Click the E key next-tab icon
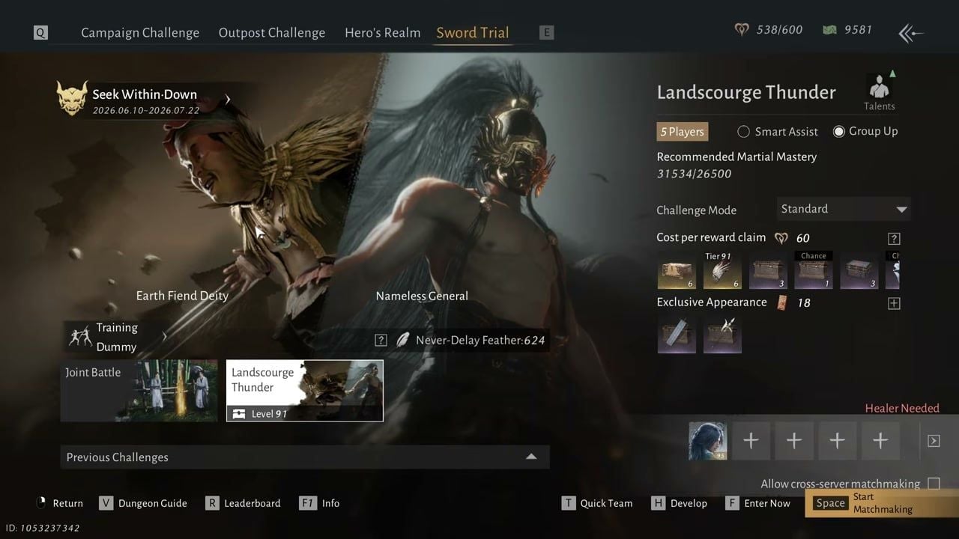959x539 pixels. pos(546,33)
